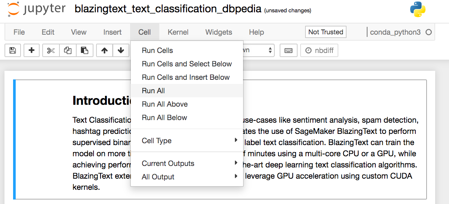Open the command palette keyboard icon

(x=288, y=50)
